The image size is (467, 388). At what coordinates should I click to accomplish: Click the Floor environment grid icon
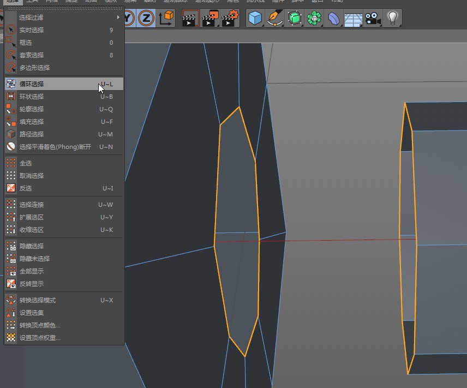click(x=353, y=19)
